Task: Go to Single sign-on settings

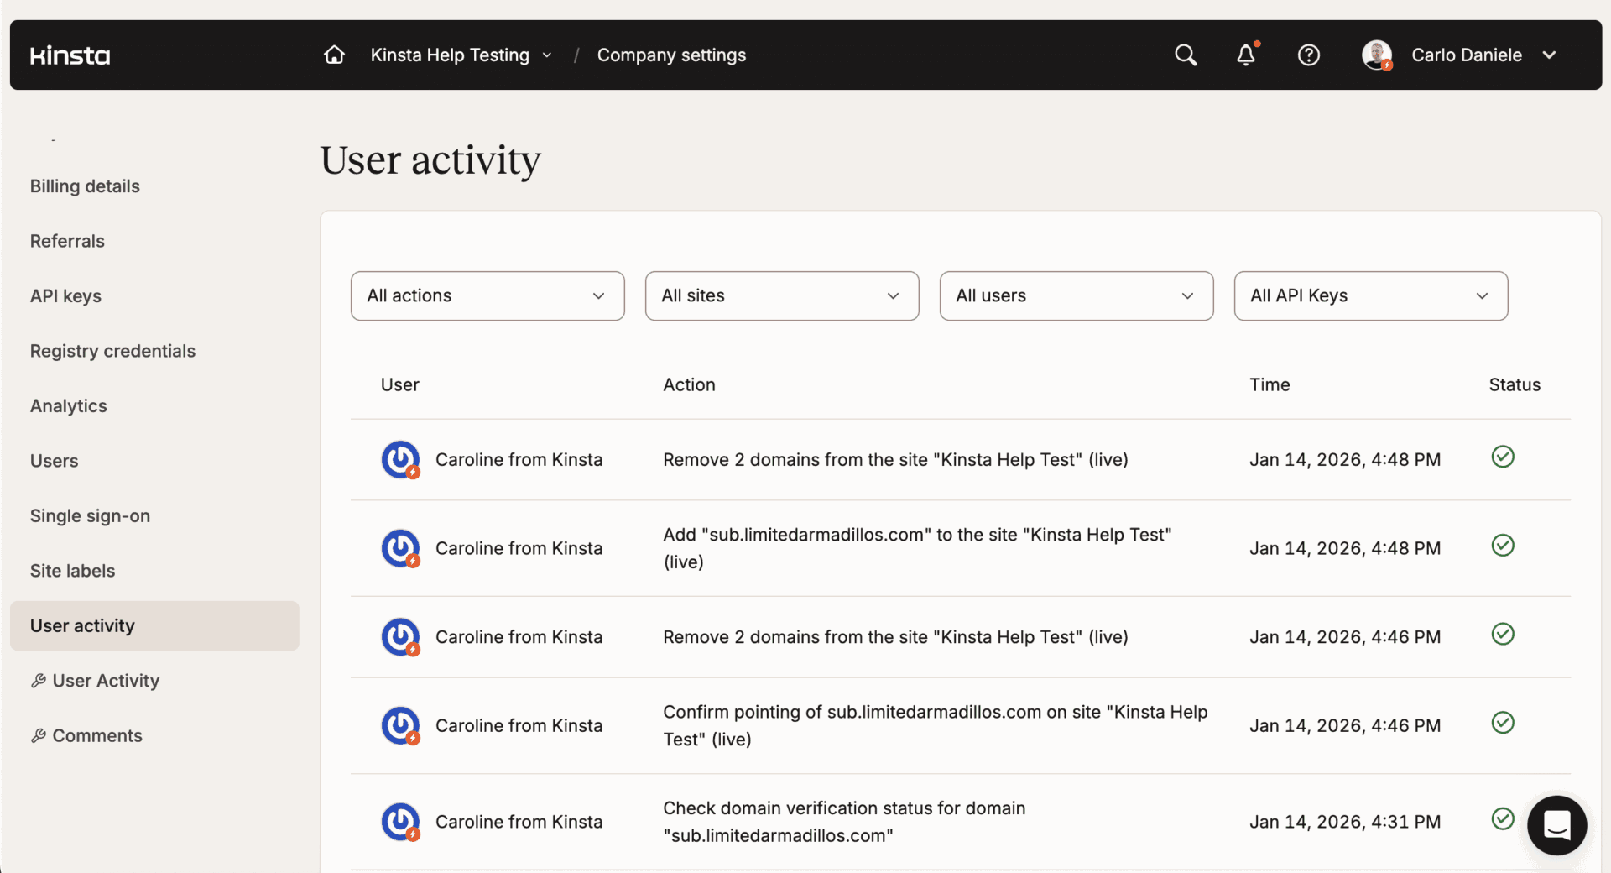Action: [90, 516]
